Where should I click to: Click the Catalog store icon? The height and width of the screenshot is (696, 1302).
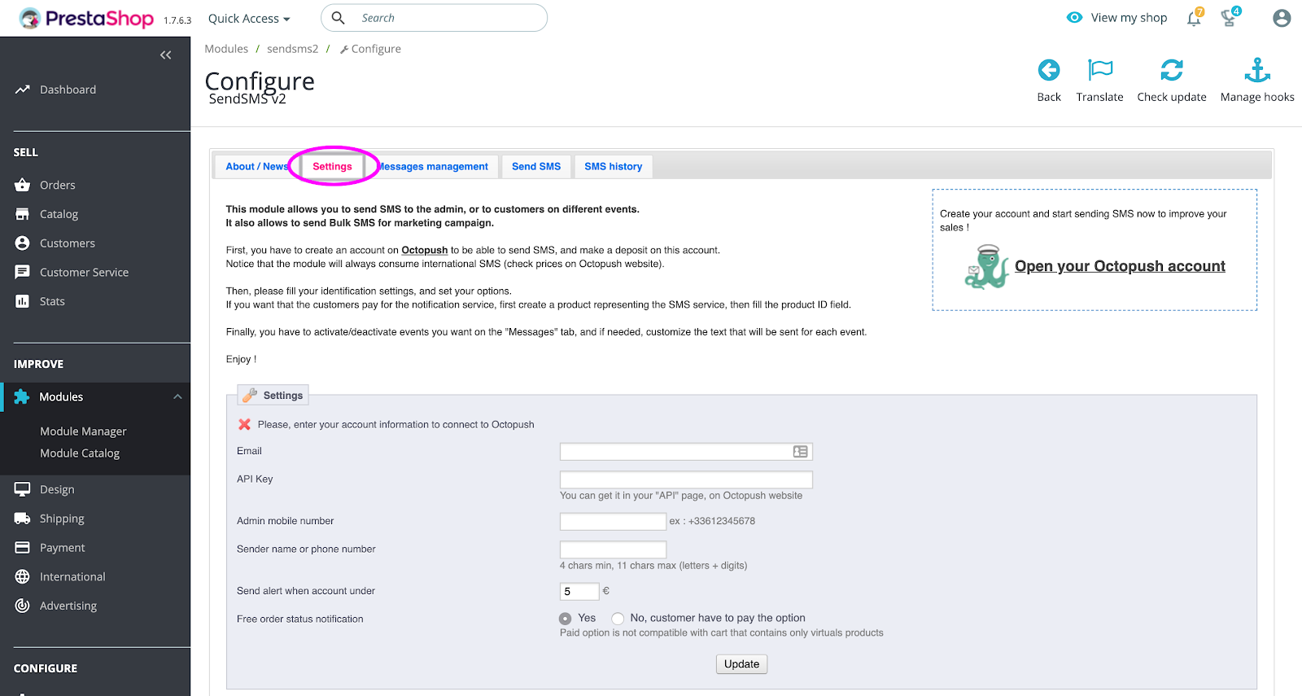22,214
